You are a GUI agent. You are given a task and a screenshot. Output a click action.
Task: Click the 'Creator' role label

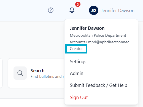tap(76, 49)
